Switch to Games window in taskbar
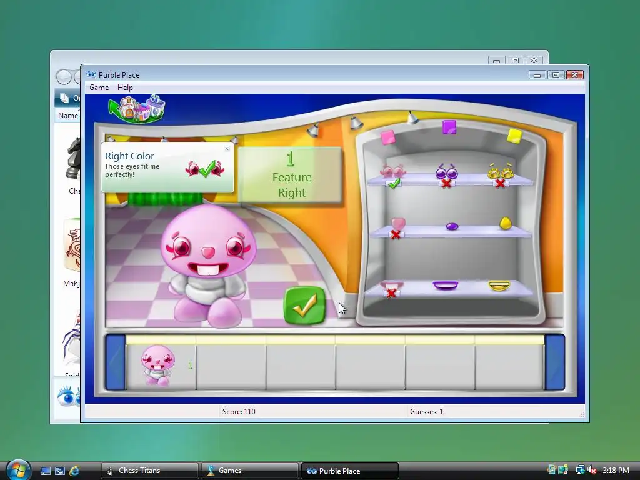 (250, 471)
